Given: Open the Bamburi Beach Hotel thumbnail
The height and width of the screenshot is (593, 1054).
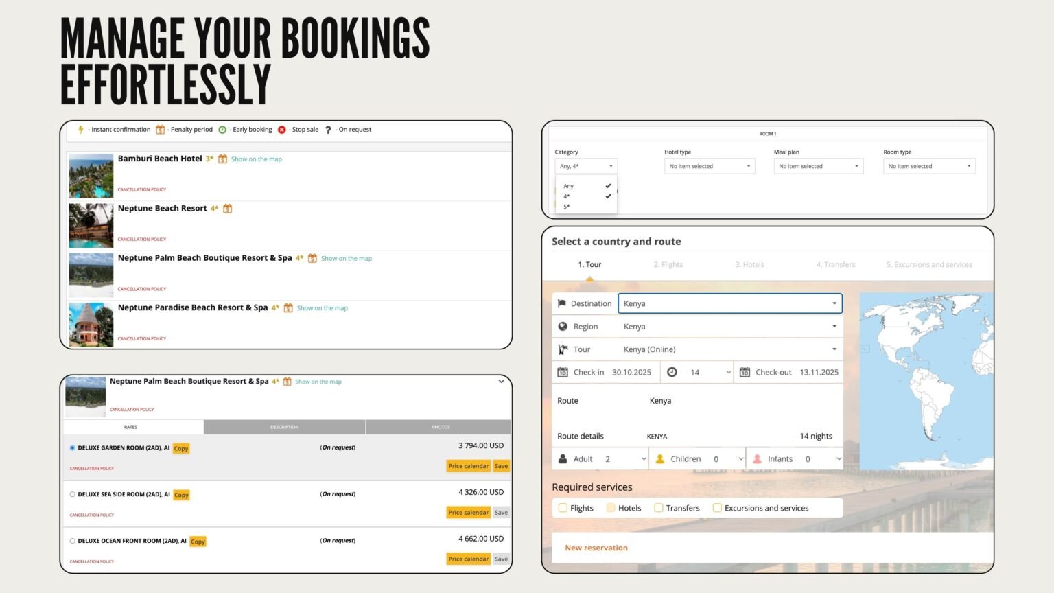Looking at the screenshot, I should click(x=91, y=176).
